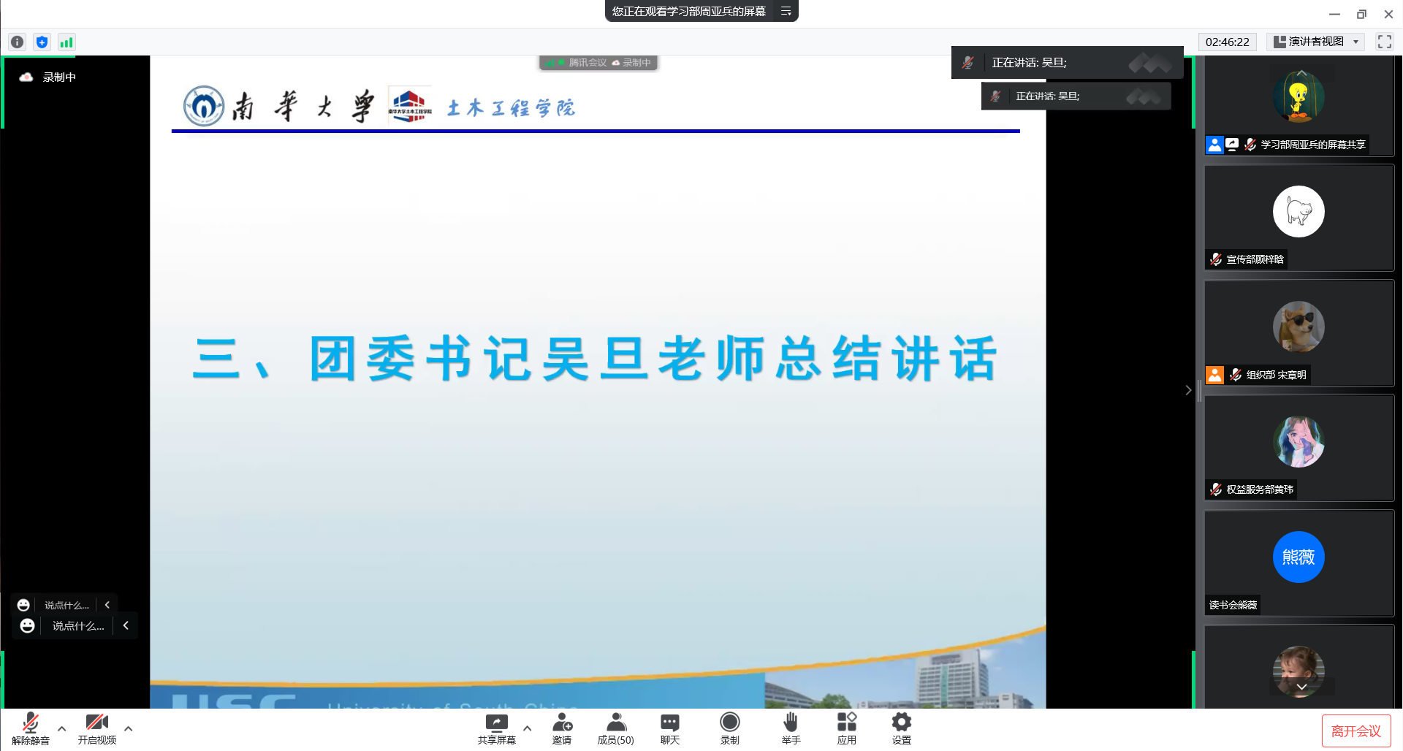Screen dimensions: 1403x751
Task: Open Settings (设置) gear
Action: click(x=901, y=728)
